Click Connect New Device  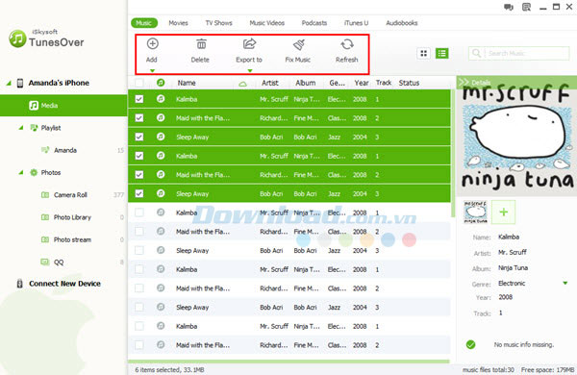pyautogui.click(x=64, y=284)
